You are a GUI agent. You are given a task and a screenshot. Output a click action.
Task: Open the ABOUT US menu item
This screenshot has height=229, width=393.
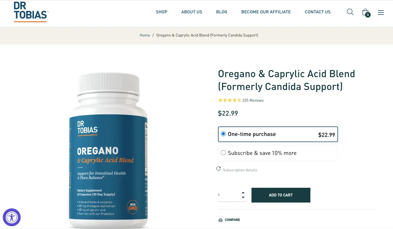191,12
